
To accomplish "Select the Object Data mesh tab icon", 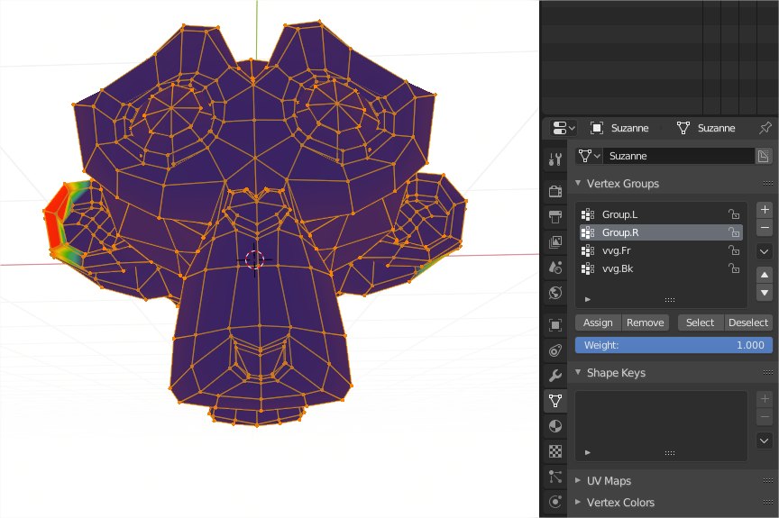I will (555, 401).
